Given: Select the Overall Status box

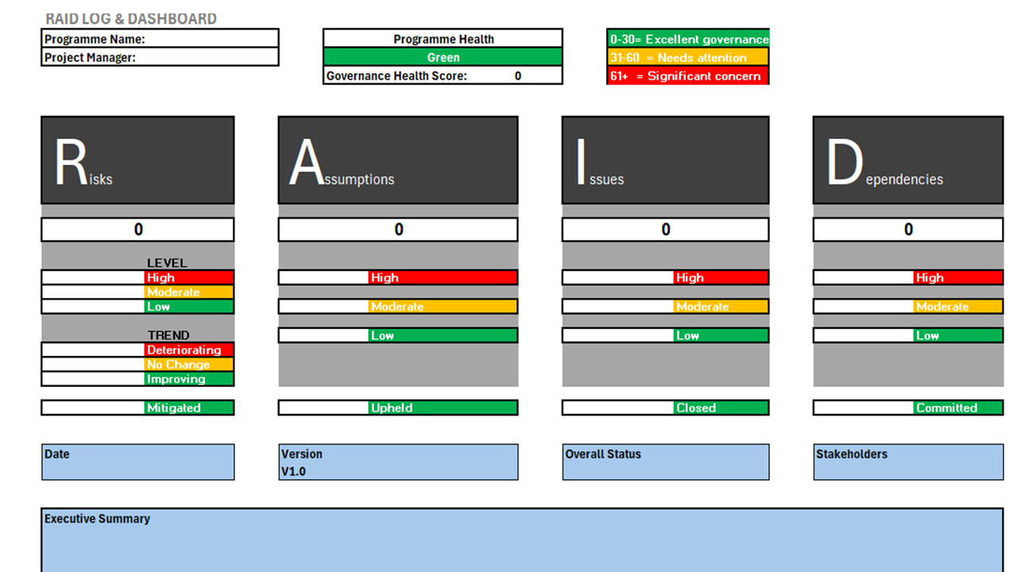Looking at the screenshot, I should tap(666, 462).
